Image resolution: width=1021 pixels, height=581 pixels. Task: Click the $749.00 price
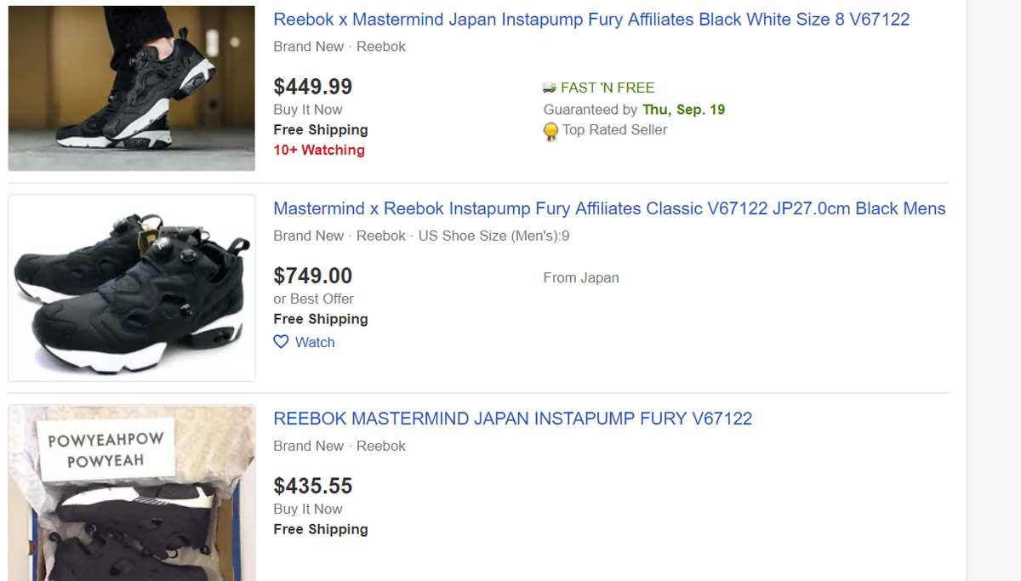312,276
